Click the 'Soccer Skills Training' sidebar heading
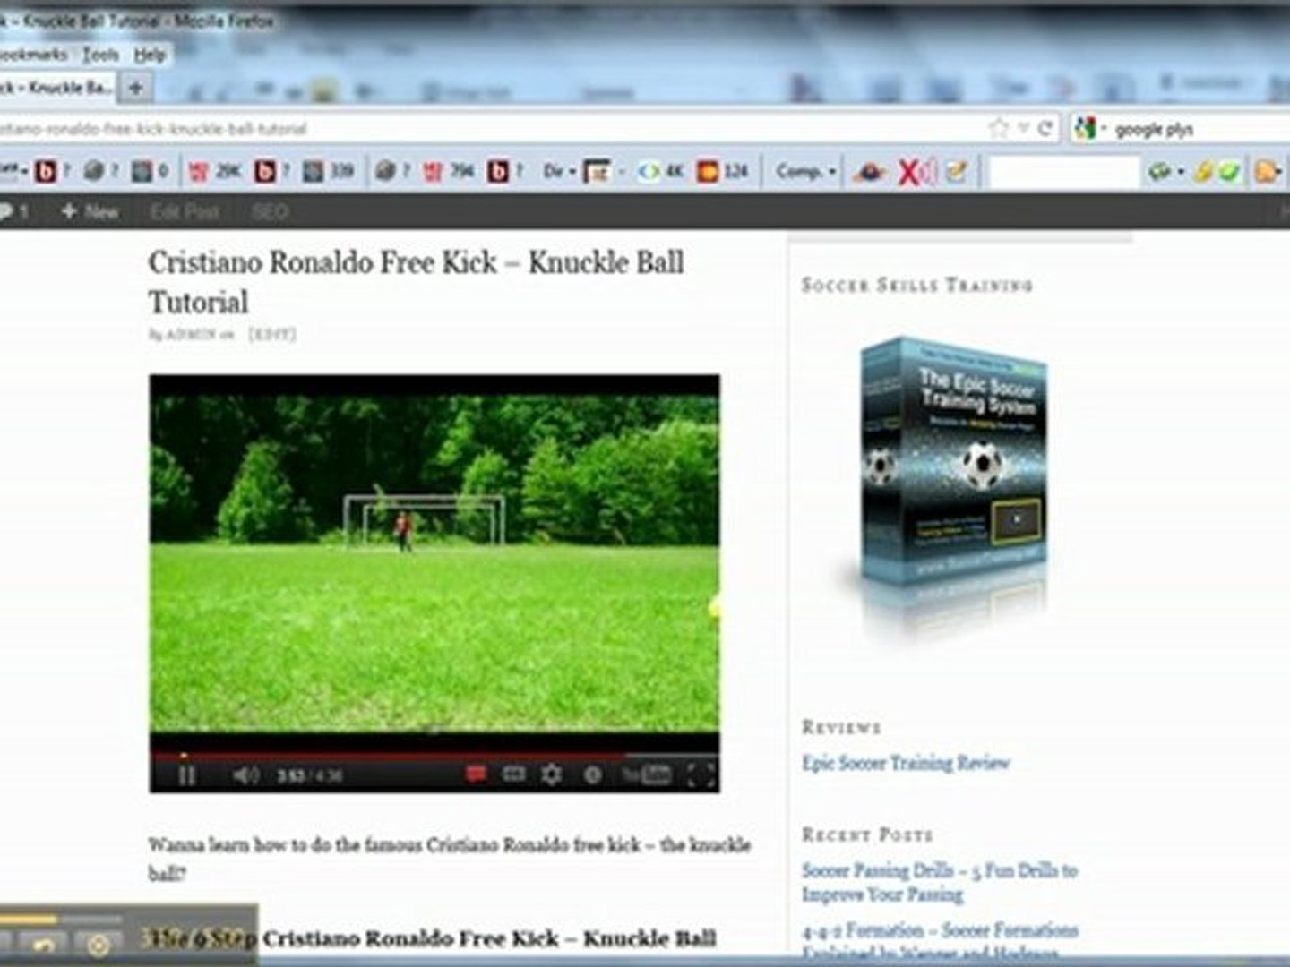 tap(916, 285)
